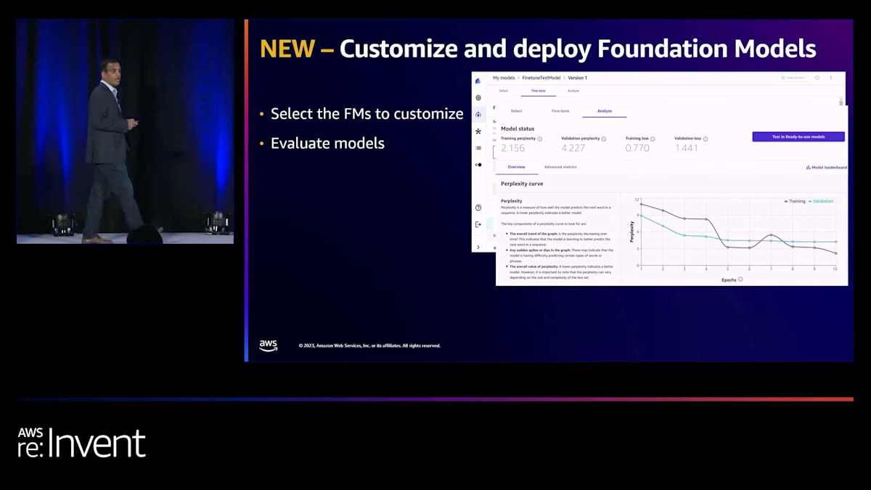
Task: Toggle the Training series in chart legend
Action: [794, 201]
